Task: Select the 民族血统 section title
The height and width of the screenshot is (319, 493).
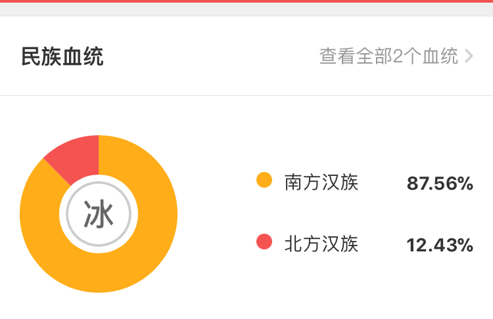Action: click(62, 56)
